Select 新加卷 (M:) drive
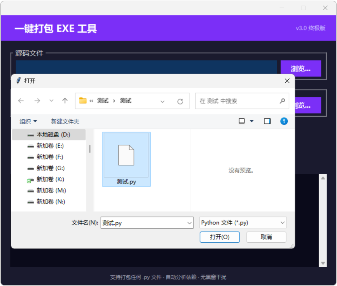337x286 pixels. [x=49, y=191]
